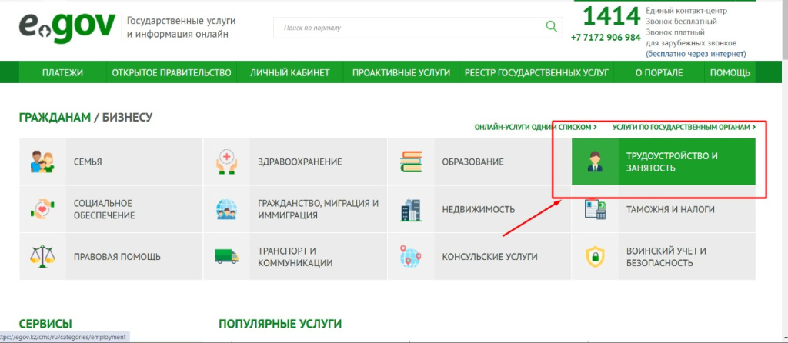
Task: Click the Legal aid scales icon
Action: click(42, 257)
